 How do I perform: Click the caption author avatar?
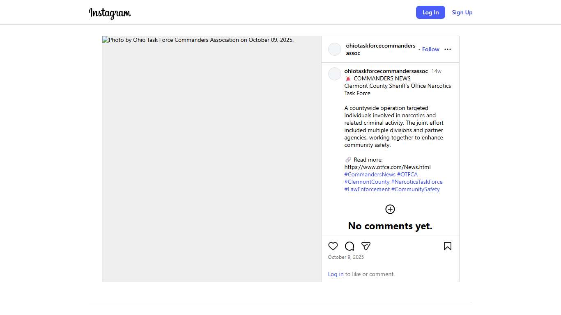pos(335,74)
